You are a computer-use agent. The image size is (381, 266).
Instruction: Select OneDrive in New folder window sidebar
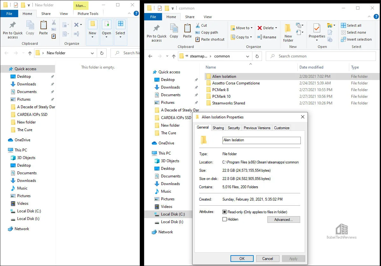[22, 140]
